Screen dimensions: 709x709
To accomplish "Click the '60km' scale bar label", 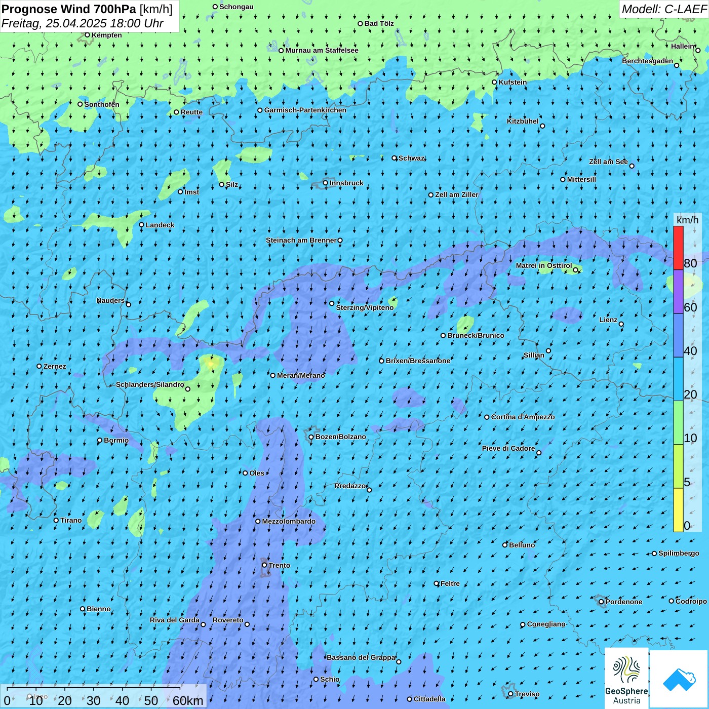I will click(x=188, y=700).
